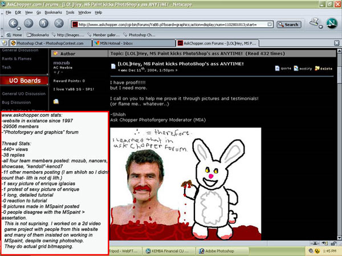Open the Tools menu
This screenshot has width=342, height=256.
[x=70, y=13]
